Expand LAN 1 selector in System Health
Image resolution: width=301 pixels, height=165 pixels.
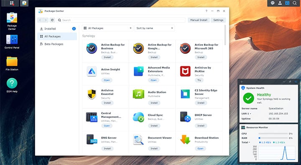(246, 114)
